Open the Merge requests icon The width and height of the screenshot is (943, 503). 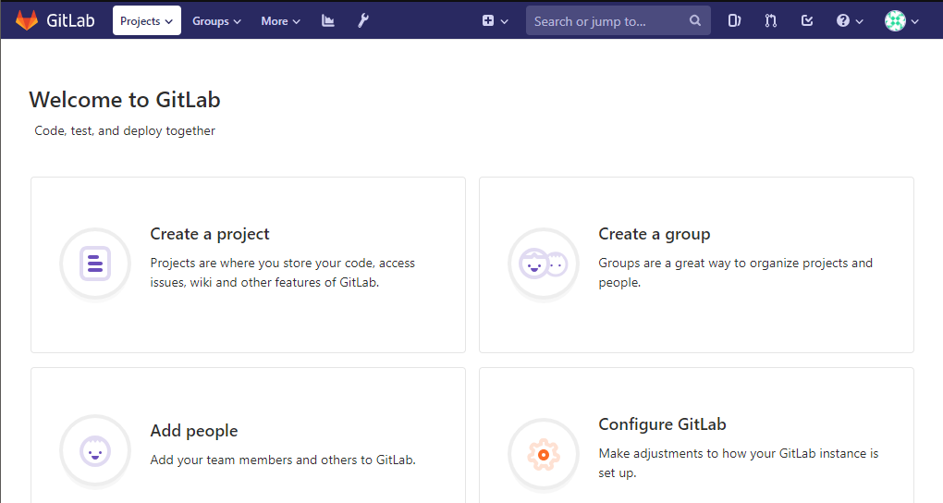click(771, 20)
